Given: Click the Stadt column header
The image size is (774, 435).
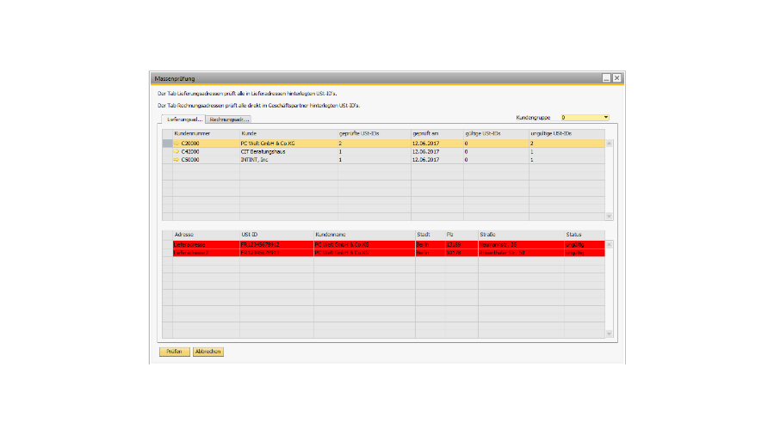Looking at the screenshot, I should click(x=430, y=235).
